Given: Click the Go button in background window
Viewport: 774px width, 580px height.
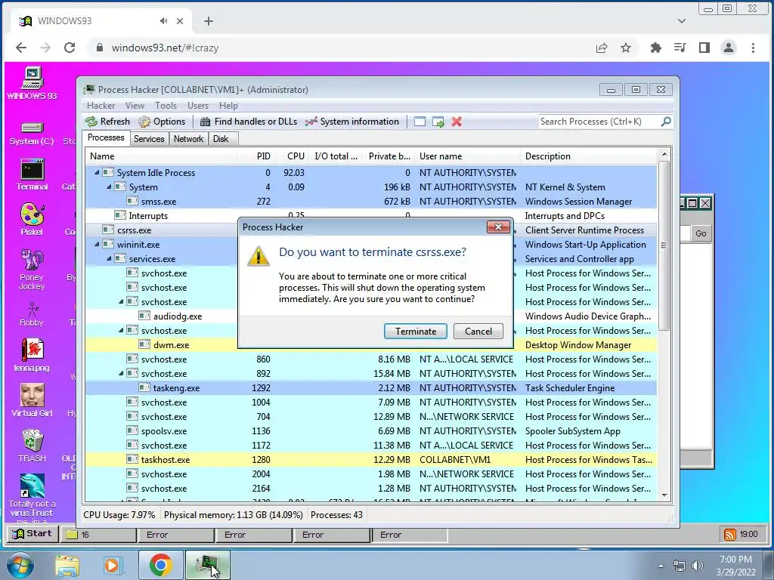Looking at the screenshot, I should 701,233.
